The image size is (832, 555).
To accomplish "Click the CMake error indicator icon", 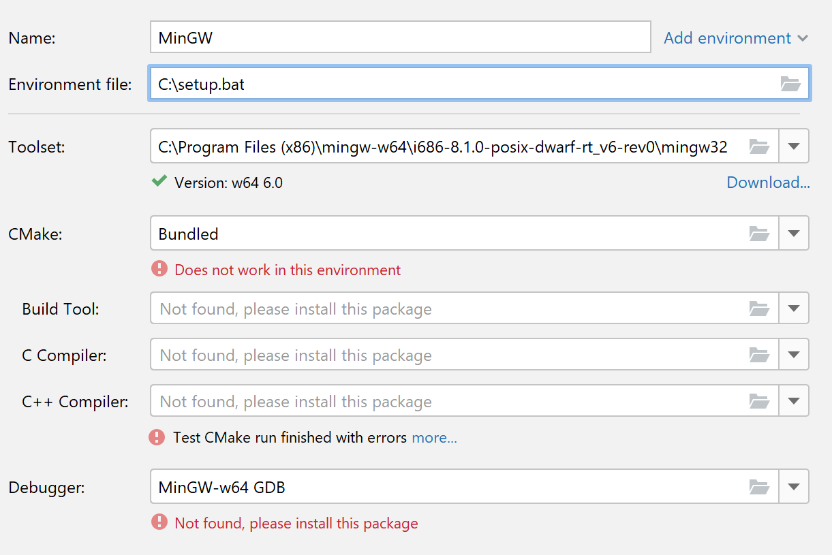I will tap(159, 269).
